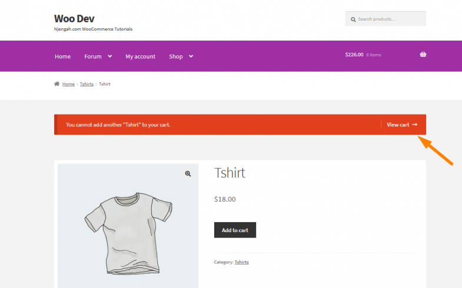Click the Woo Dev site title
The height and width of the screenshot is (288, 462).
point(74,19)
